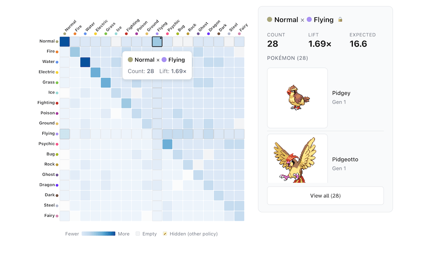This screenshot has height=254, width=440.
Task: Select the Normal × Normal heatmap cell
Action: click(65, 42)
